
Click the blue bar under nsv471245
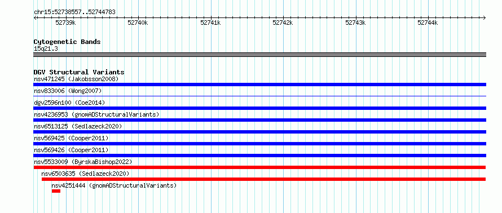tap(259, 85)
